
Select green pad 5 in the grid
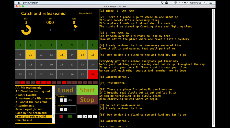coord(62,45)
